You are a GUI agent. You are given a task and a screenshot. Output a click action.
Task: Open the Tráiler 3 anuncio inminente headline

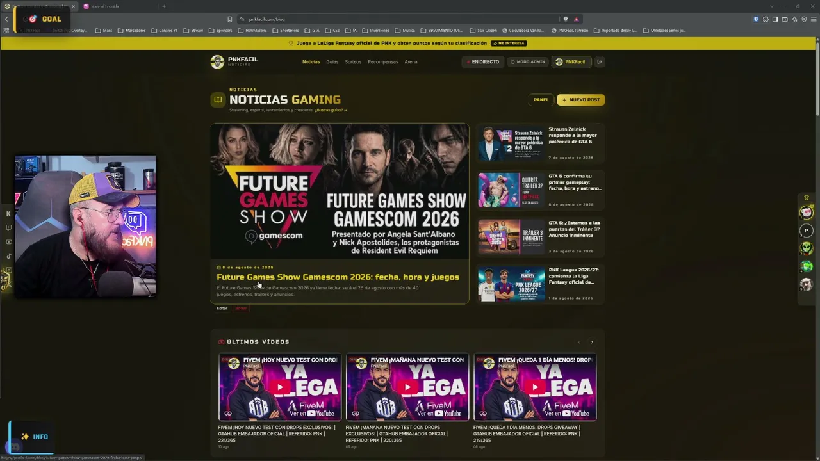pyautogui.click(x=574, y=229)
